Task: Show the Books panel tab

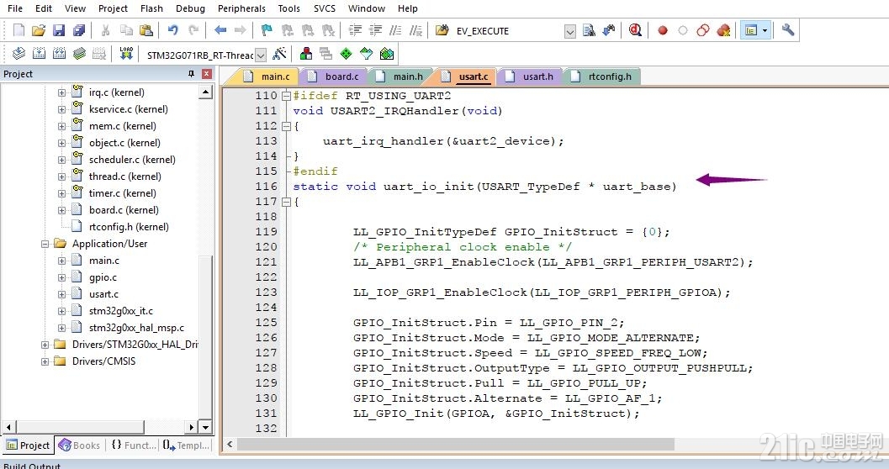Action: [79, 445]
